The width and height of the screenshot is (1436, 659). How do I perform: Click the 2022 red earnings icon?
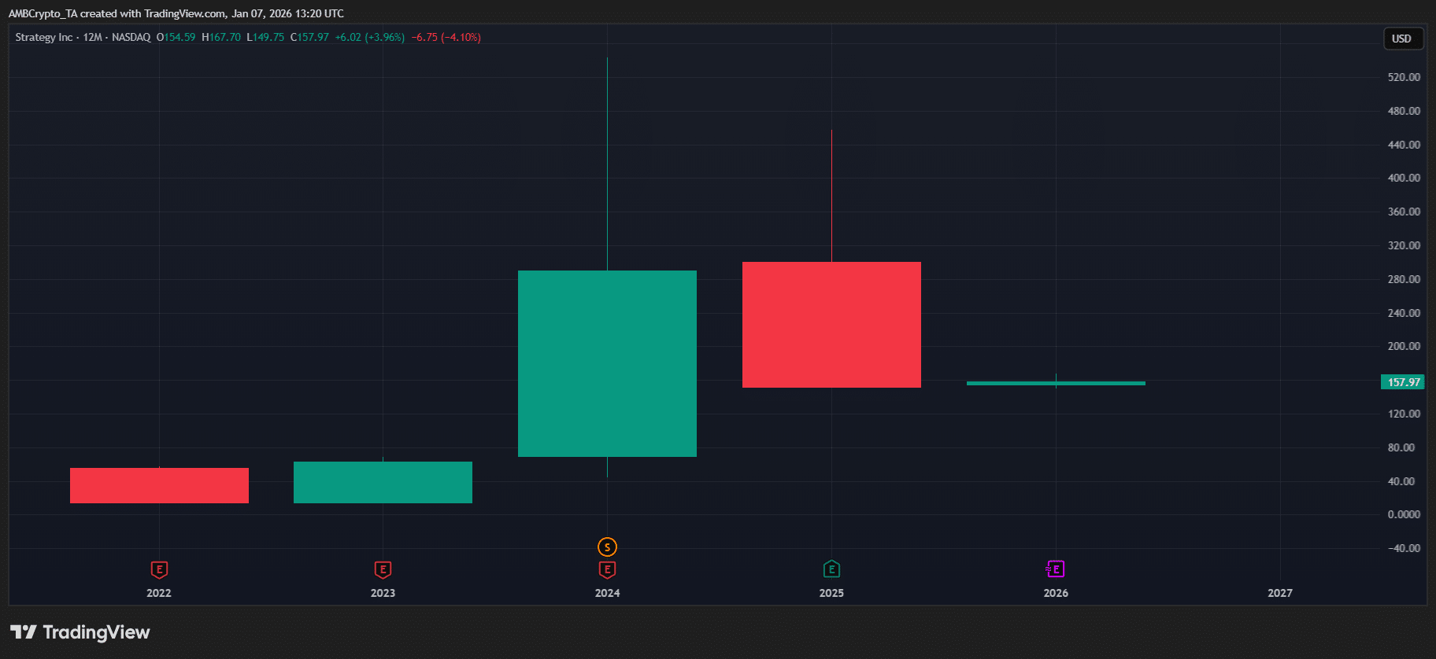pyautogui.click(x=159, y=569)
